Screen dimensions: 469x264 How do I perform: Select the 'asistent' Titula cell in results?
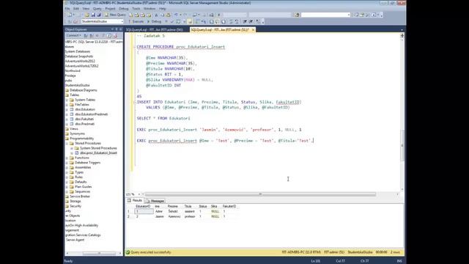[x=190, y=211]
